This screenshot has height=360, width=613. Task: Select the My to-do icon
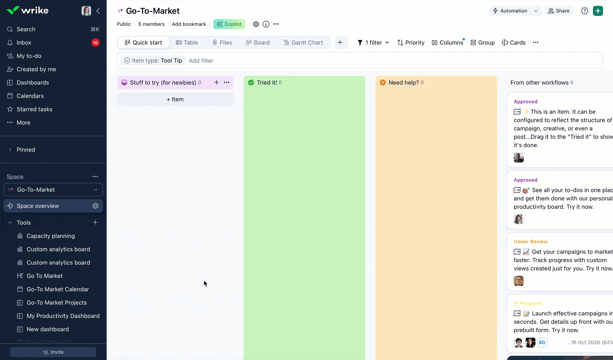coord(10,56)
